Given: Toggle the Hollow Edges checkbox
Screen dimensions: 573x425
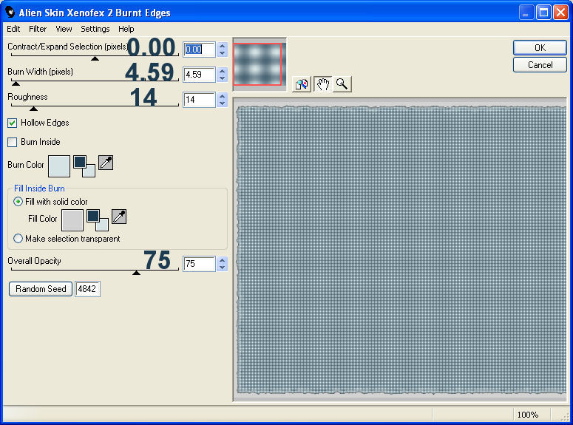Looking at the screenshot, I should point(12,123).
